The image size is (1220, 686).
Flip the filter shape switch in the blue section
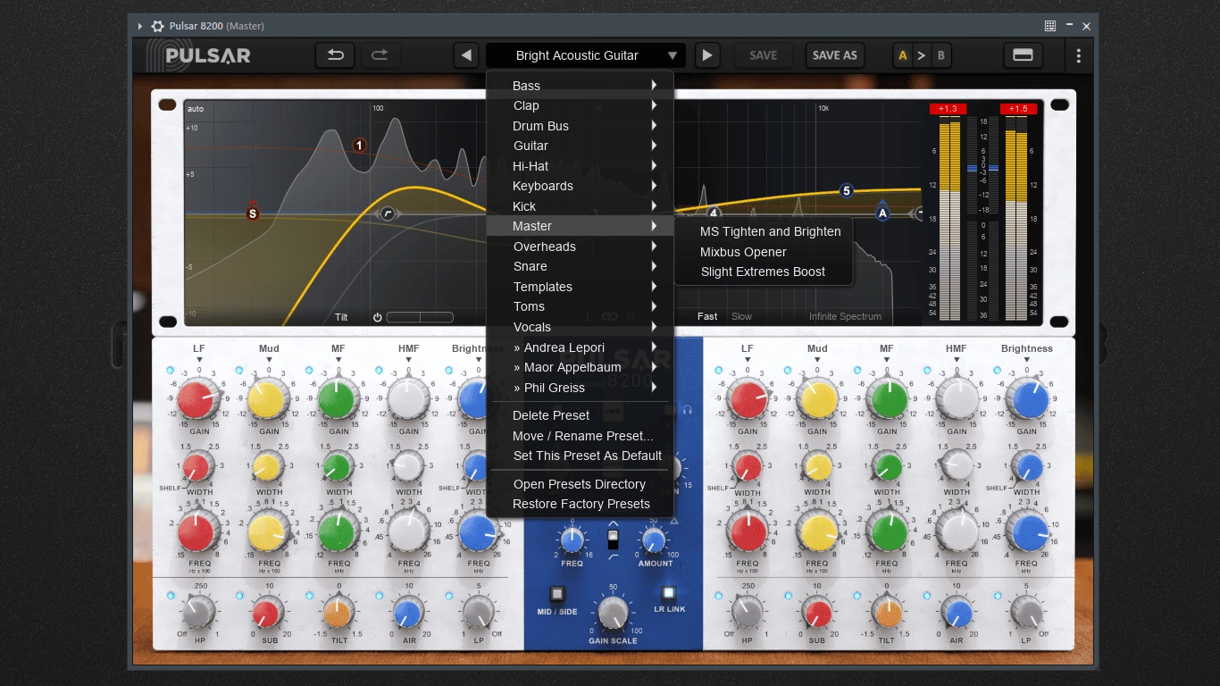[x=613, y=540]
